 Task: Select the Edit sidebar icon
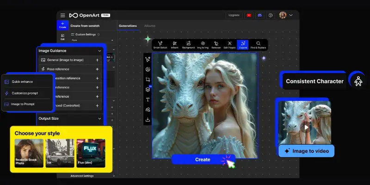coord(62,37)
